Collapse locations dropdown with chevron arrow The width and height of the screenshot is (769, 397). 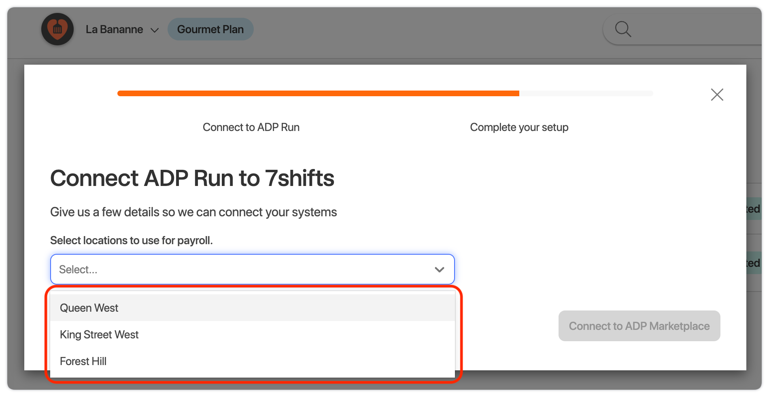(440, 270)
